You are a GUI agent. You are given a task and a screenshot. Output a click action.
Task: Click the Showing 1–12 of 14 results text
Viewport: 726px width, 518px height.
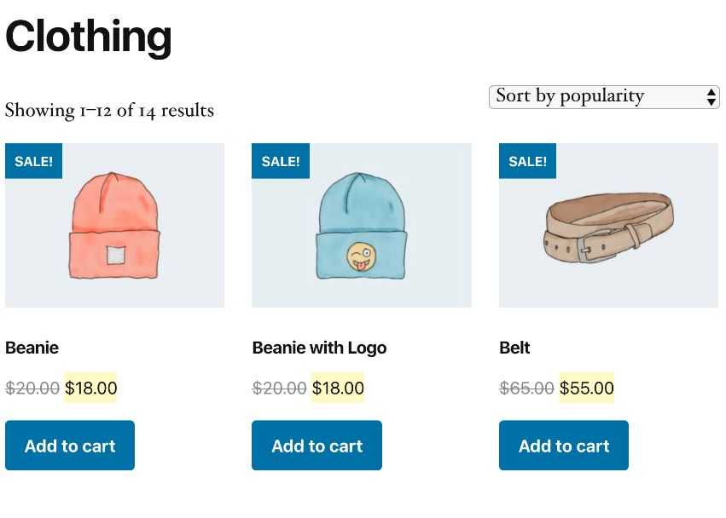(x=109, y=111)
